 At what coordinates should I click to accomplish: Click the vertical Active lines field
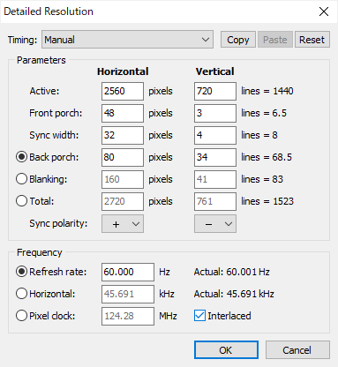pyautogui.click(x=215, y=91)
